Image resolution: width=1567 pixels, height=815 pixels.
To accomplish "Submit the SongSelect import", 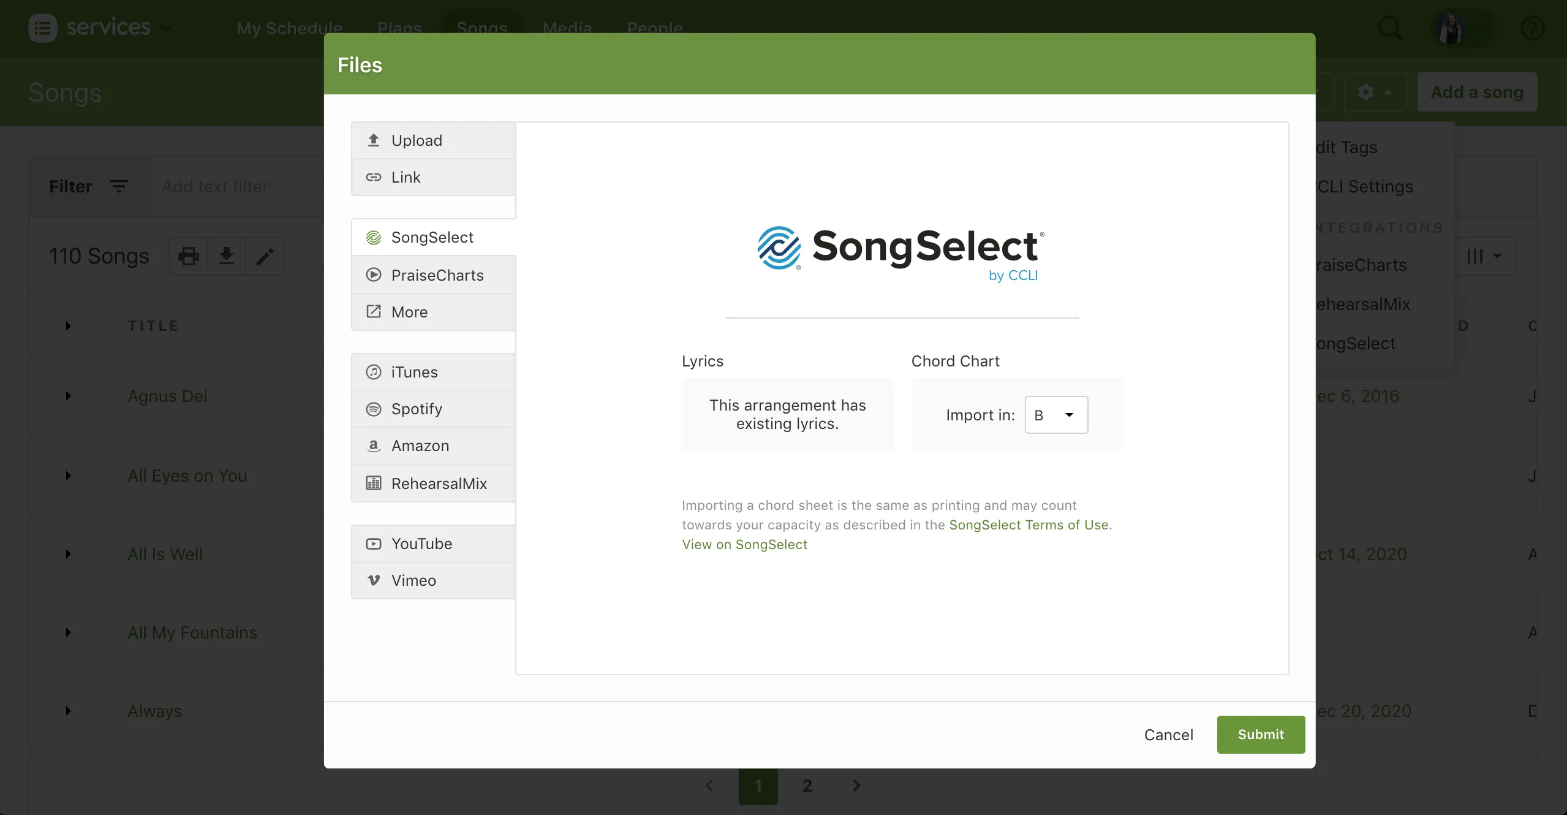I will 1259,734.
